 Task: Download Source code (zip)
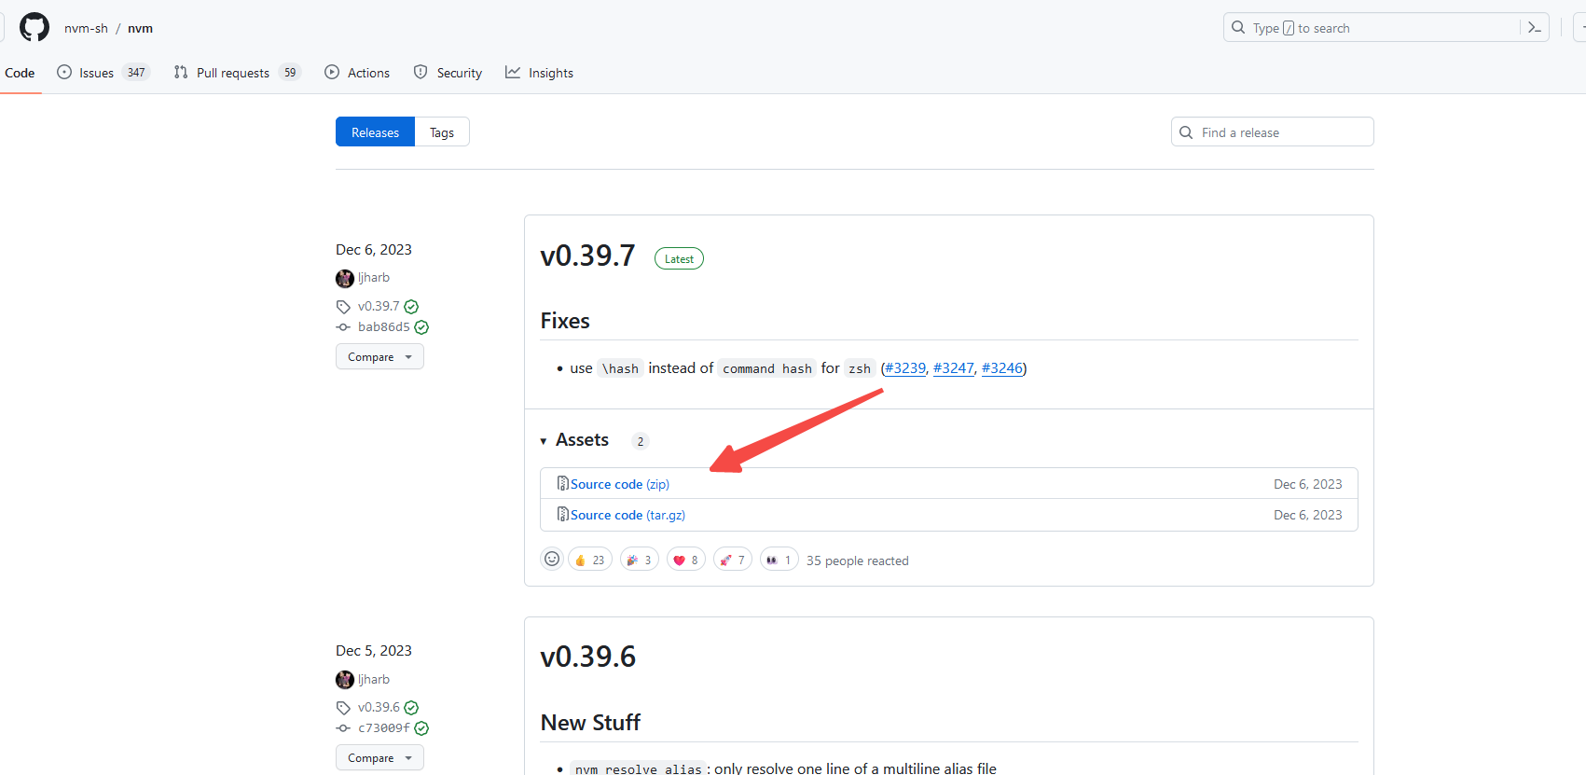tap(620, 484)
